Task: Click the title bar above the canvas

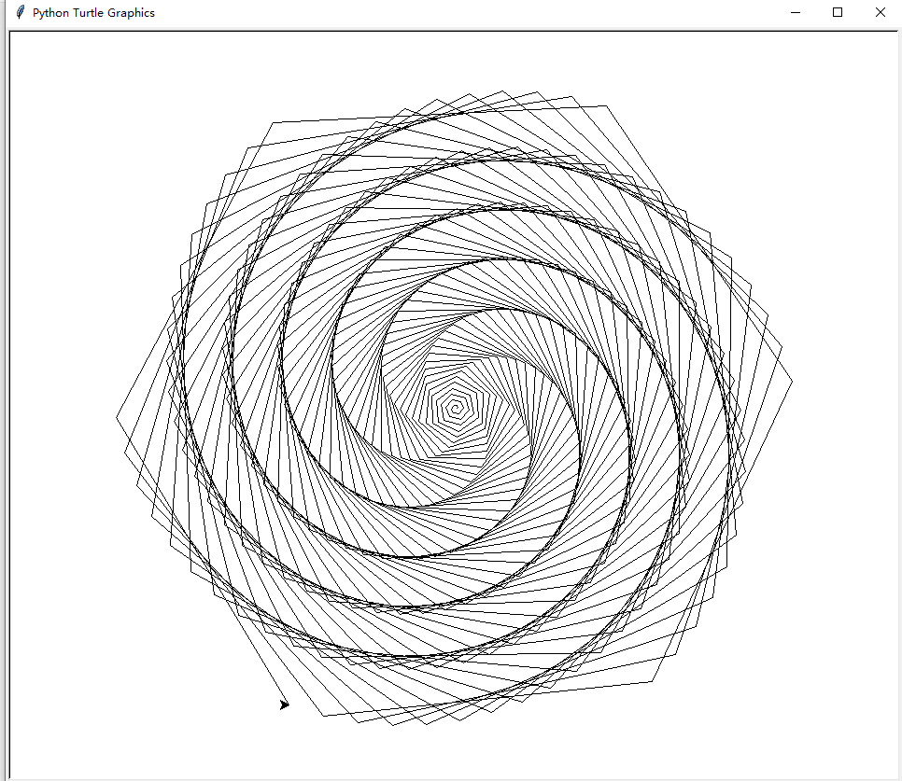Action: 467,12
